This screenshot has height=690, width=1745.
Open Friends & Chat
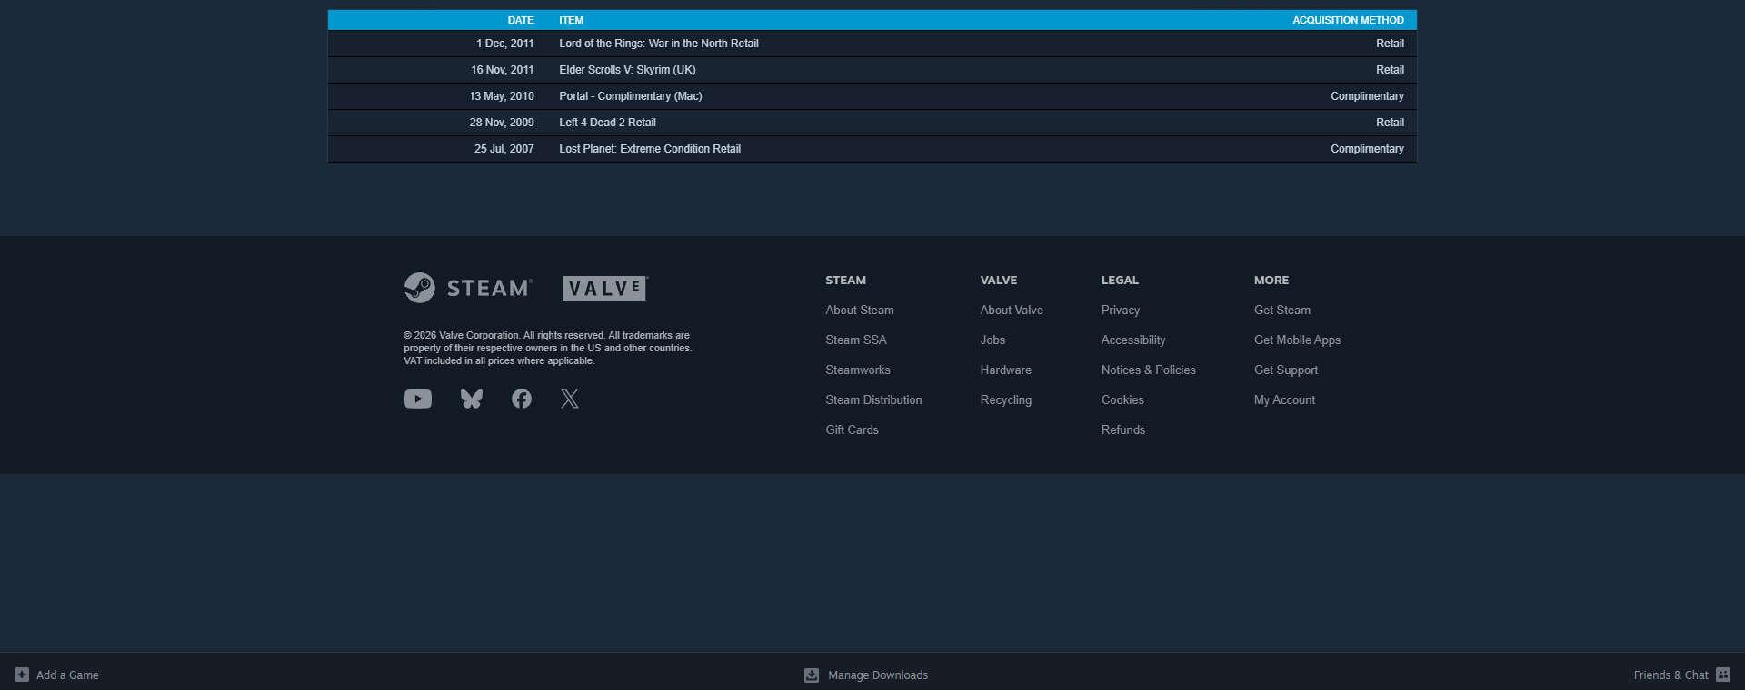coord(1670,675)
